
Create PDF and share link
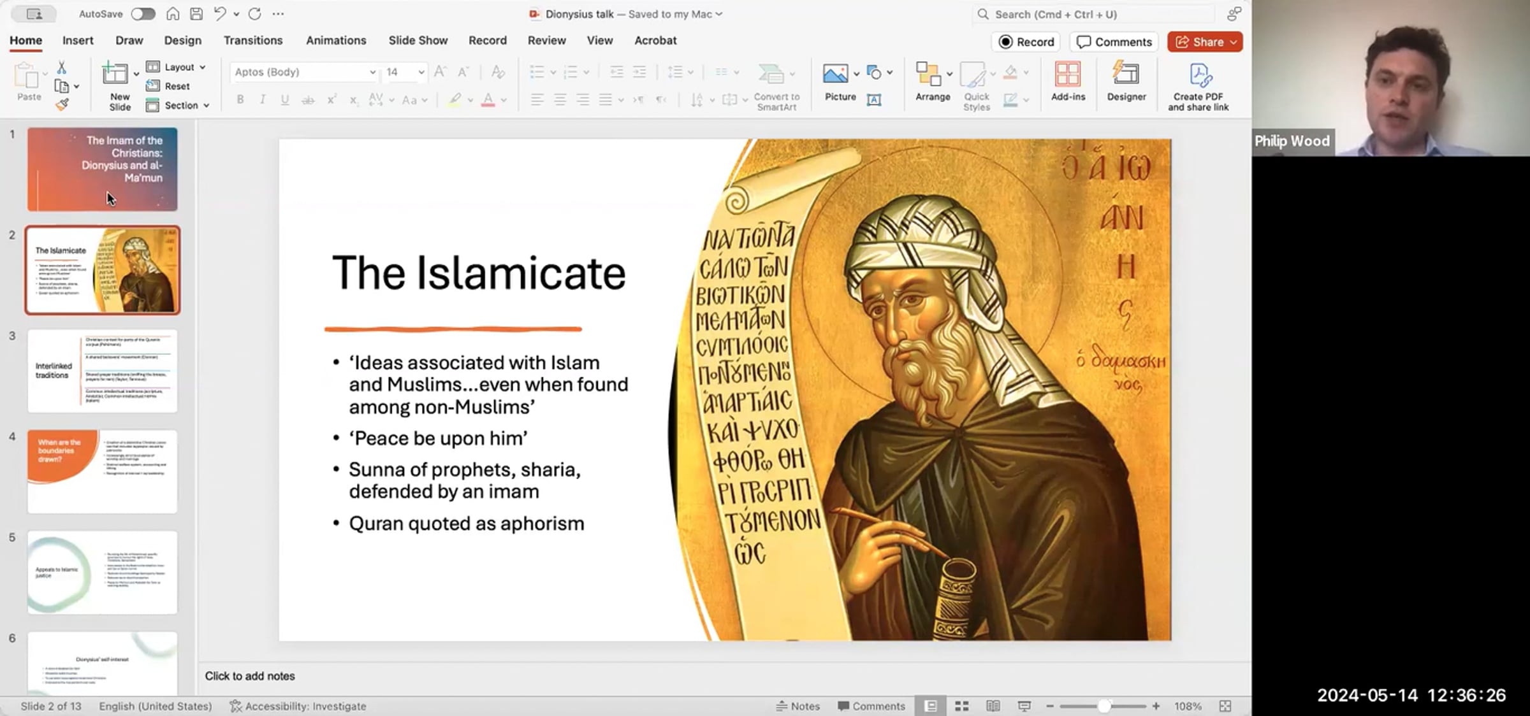[1198, 87]
